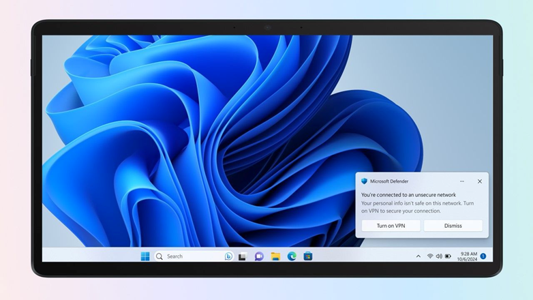Open notification options three-dot menu

[x=462, y=181]
